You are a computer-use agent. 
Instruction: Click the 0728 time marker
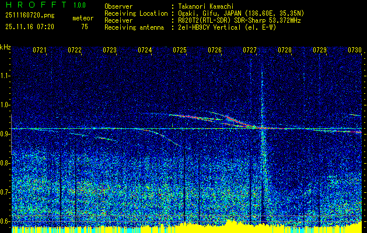tap(285, 50)
